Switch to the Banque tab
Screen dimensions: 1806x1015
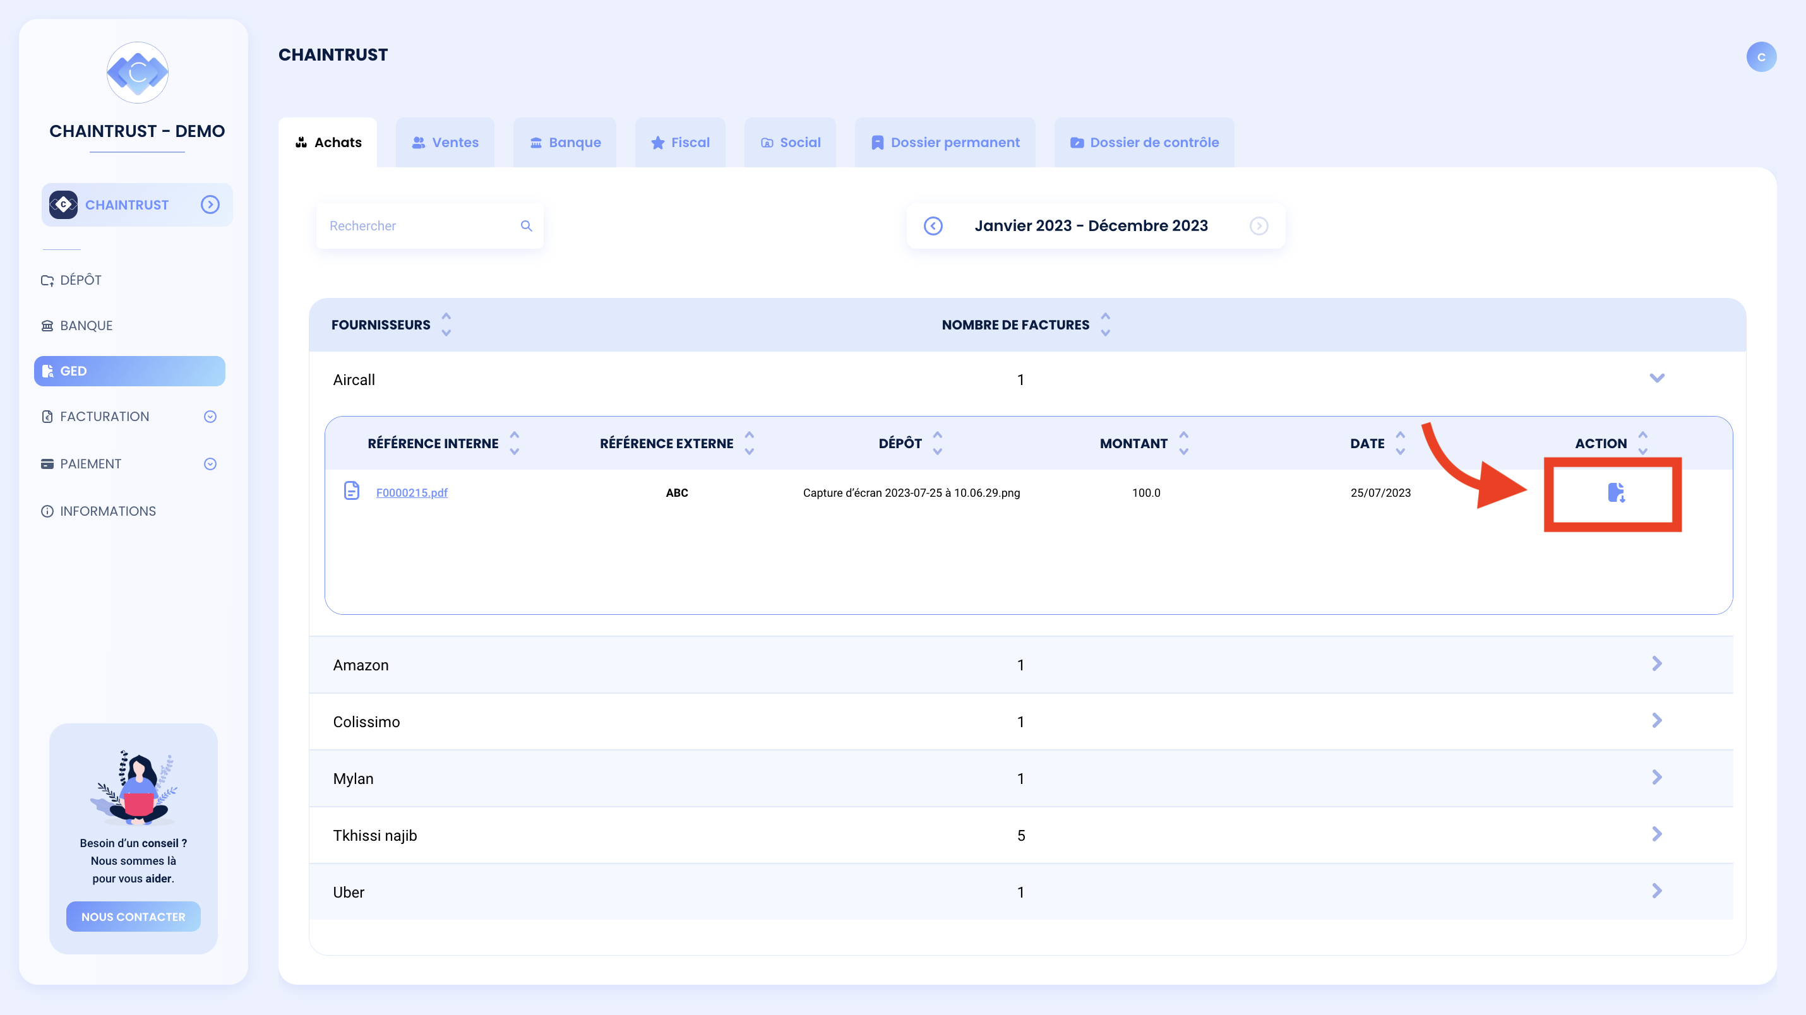point(565,142)
